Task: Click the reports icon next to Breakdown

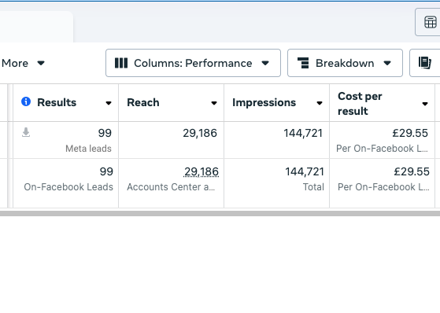Action: (425, 63)
